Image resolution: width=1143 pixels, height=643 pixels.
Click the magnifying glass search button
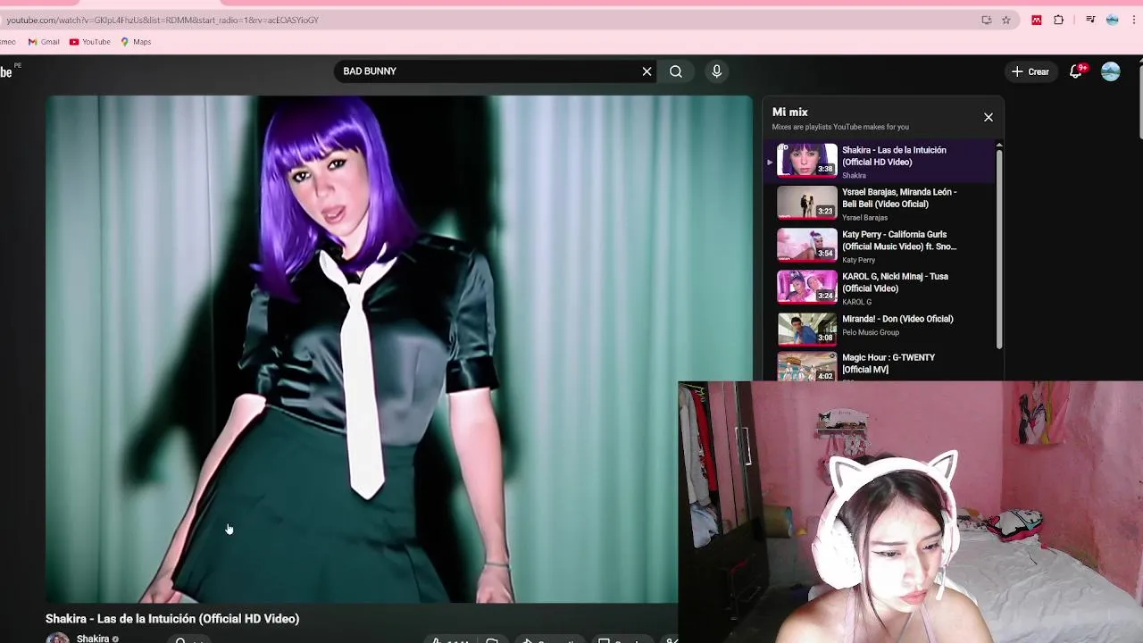[x=676, y=71]
